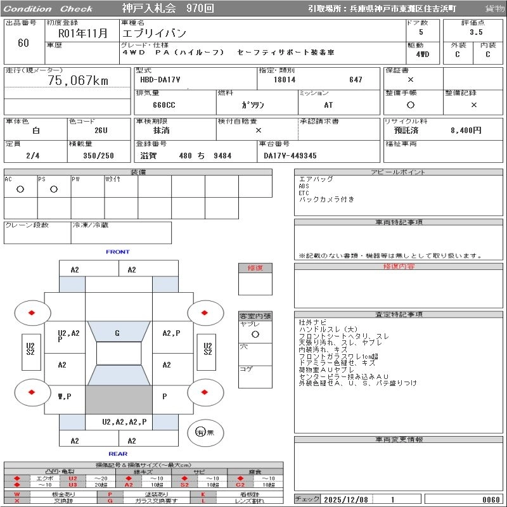Select the red U3 code in legend

coord(73,485)
